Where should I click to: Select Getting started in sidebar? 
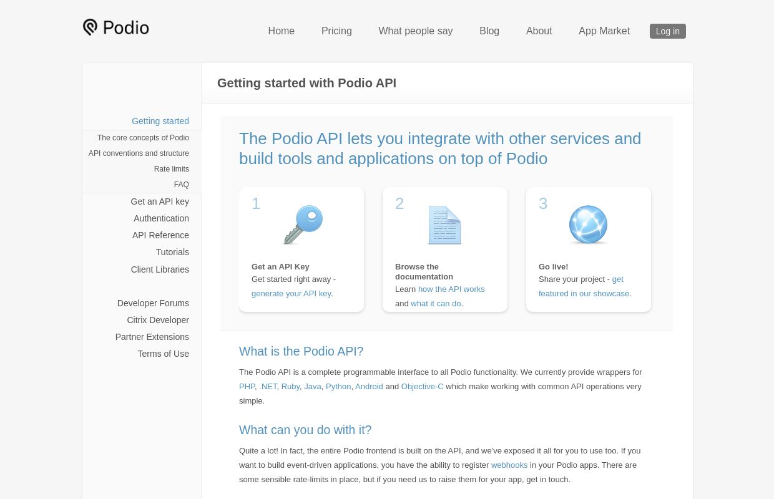[160, 121]
